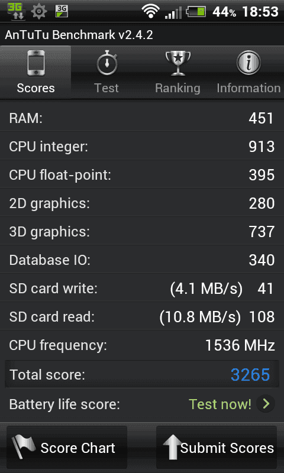Image resolution: width=284 pixels, height=473 pixels.
Task: Select the Test stopwatch icon
Action: click(x=106, y=63)
